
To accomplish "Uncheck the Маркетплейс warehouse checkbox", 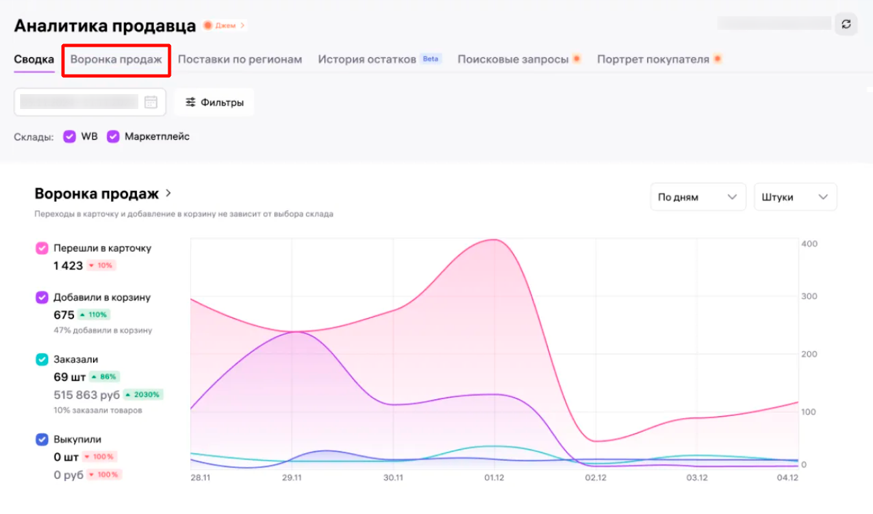I will coord(113,137).
